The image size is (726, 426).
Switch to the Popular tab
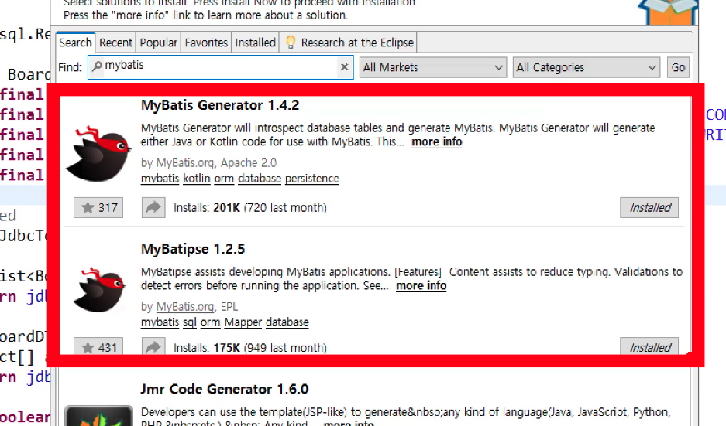[158, 43]
